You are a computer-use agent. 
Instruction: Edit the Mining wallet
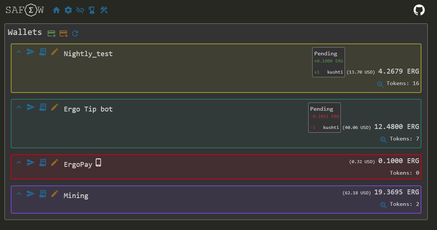tap(55, 194)
